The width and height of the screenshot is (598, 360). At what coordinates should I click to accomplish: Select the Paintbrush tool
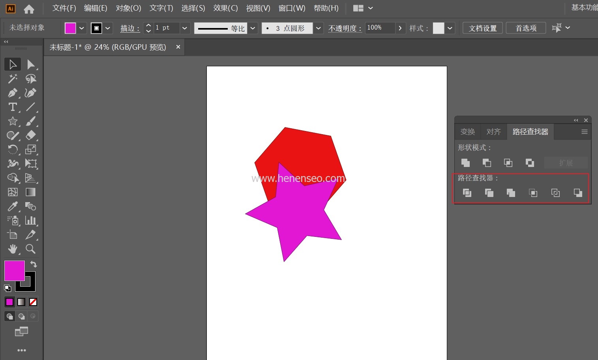[31, 121]
